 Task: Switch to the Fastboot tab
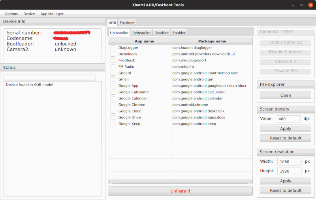127,23
